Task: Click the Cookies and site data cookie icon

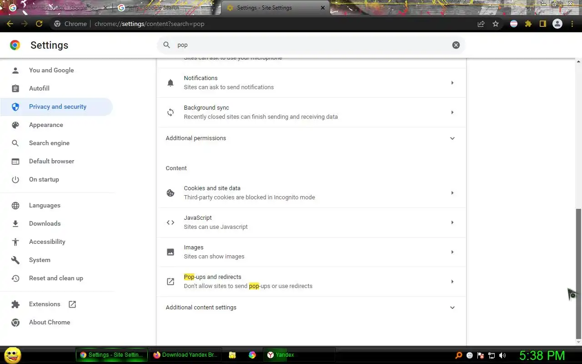Action: click(x=171, y=193)
